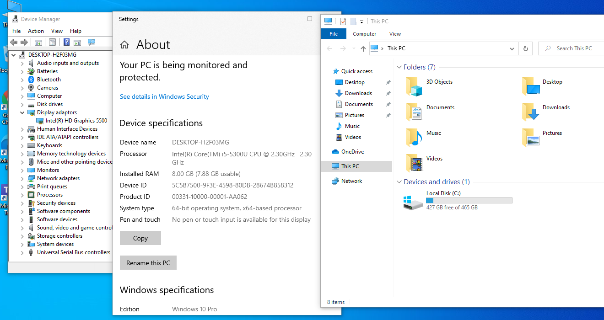This screenshot has width=604, height=320.
Task: Open the Properties icon in Device Manager toolbar
Action: pyautogui.click(x=52, y=42)
